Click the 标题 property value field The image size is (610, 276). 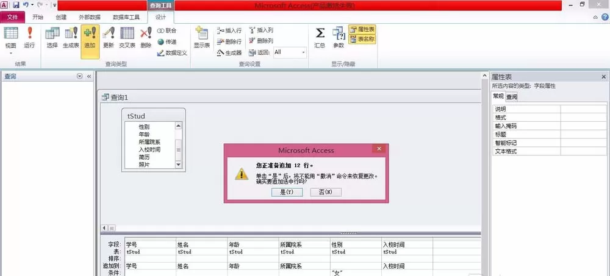point(584,134)
